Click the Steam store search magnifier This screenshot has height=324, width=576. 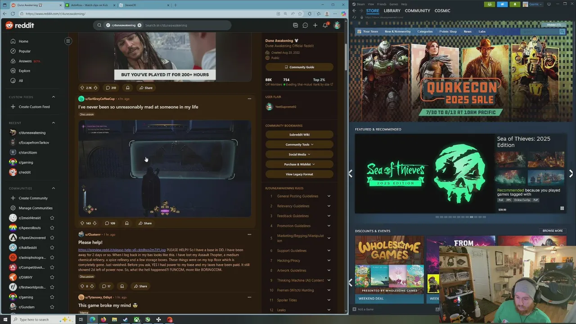[x=562, y=31]
